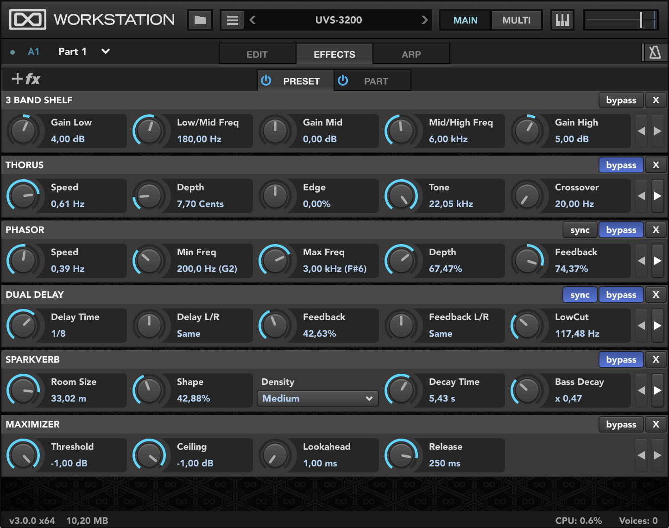Image resolution: width=669 pixels, height=528 pixels.
Task: Click the UVI logo icon
Action: click(28, 20)
